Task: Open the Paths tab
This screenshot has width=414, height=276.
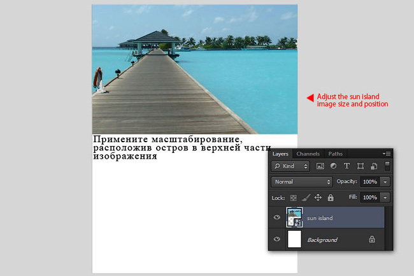Action: (335, 154)
